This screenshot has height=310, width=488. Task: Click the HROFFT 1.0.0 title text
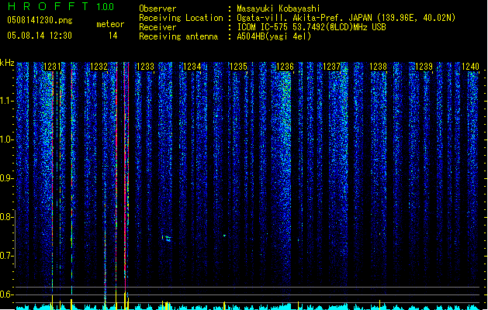point(61,6)
